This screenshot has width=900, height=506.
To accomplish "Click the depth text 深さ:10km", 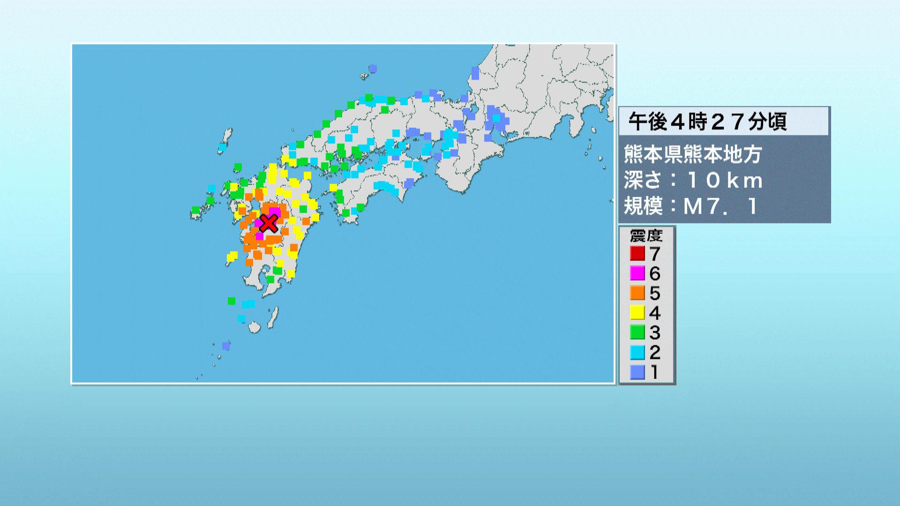I will (x=693, y=180).
